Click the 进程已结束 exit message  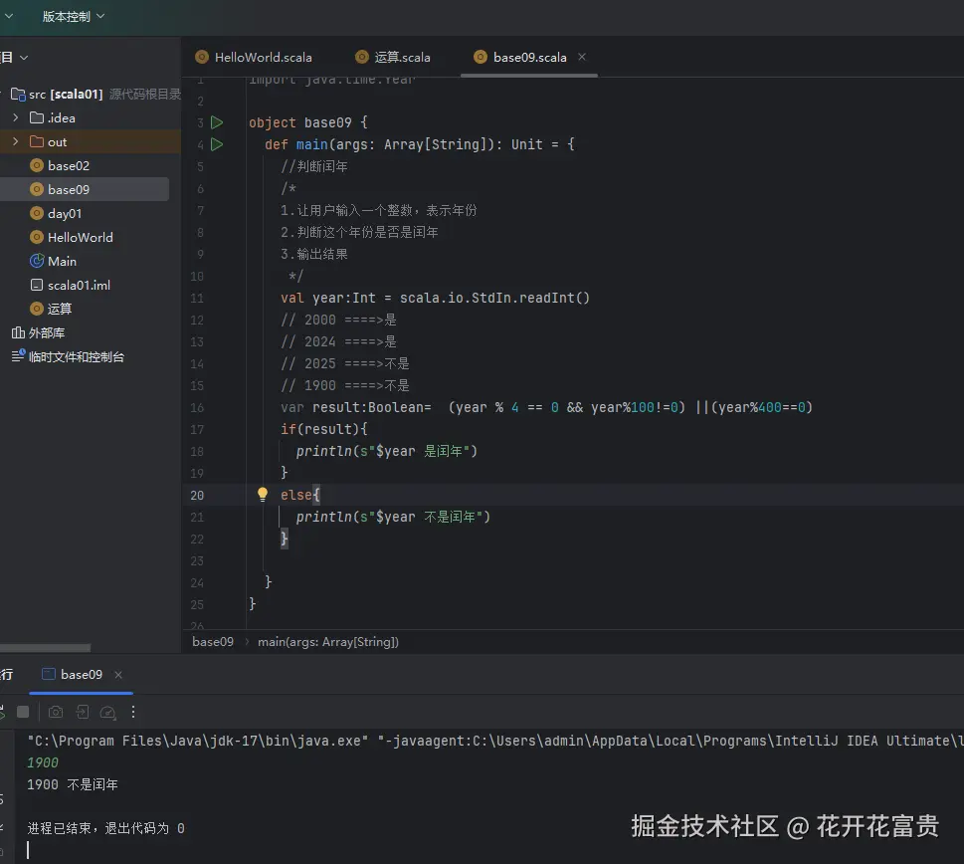[105, 828]
